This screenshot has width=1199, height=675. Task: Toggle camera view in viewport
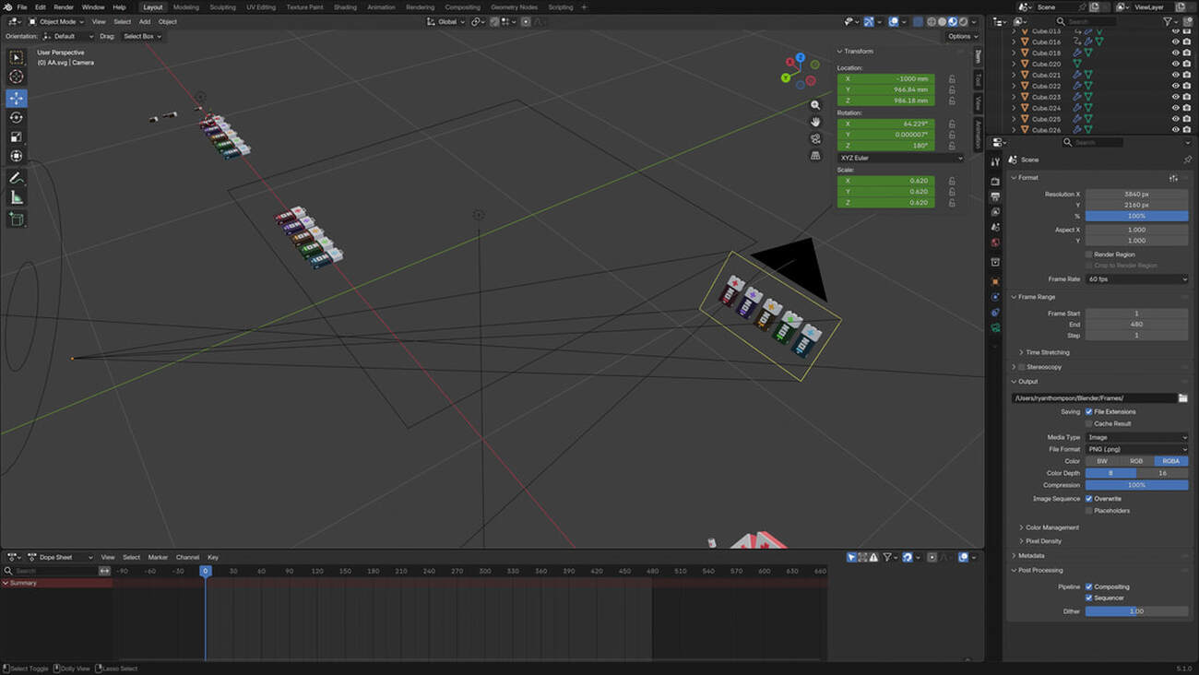[x=815, y=139]
